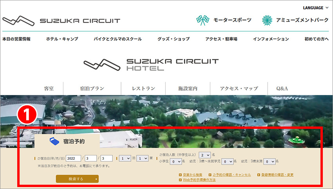Open 初めての方へ menu item
The width and height of the screenshot is (333, 189).
[x=317, y=39]
